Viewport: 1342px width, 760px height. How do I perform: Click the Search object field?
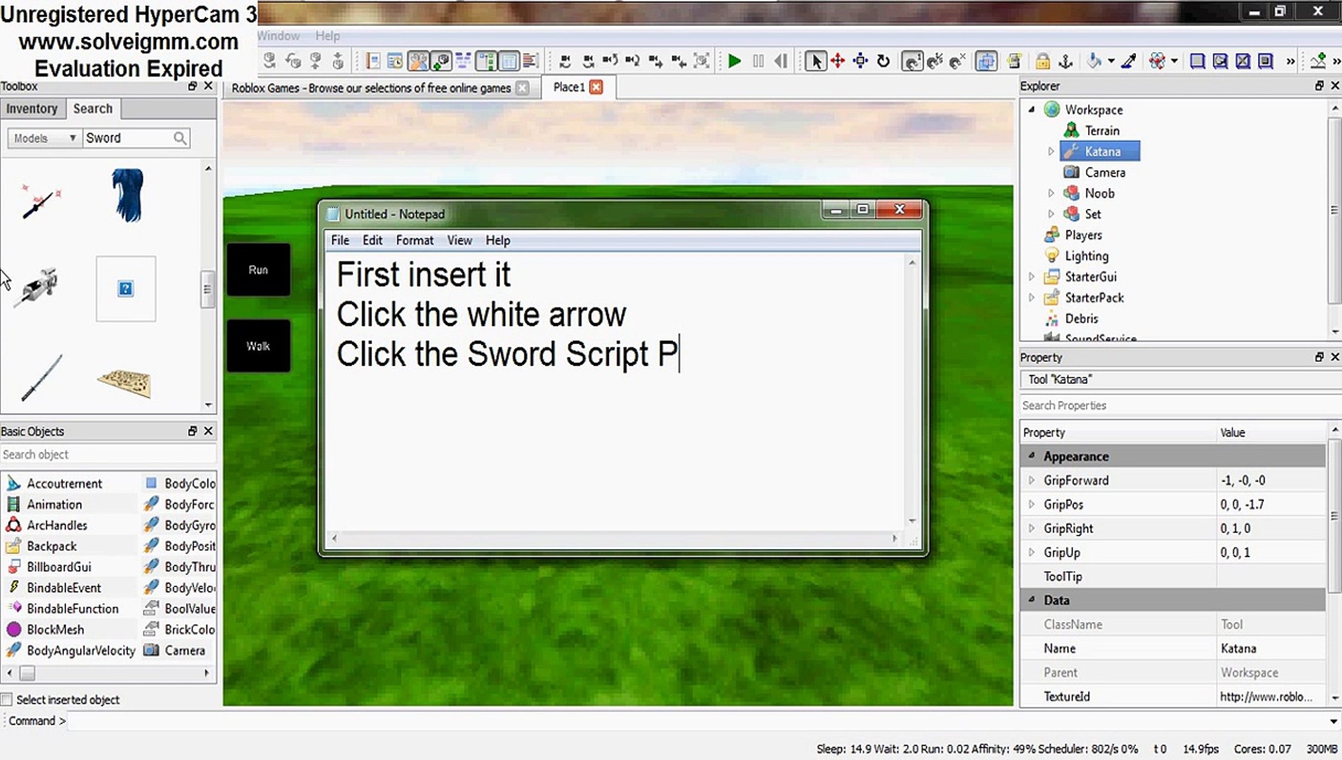coord(108,455)
